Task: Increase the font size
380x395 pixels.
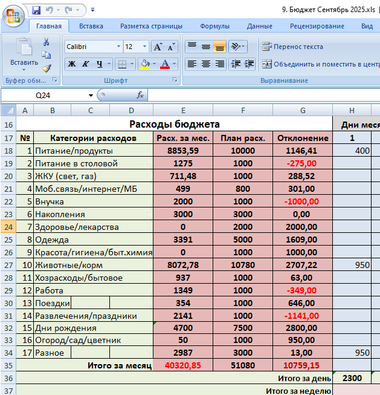Action: coord(158,47)
